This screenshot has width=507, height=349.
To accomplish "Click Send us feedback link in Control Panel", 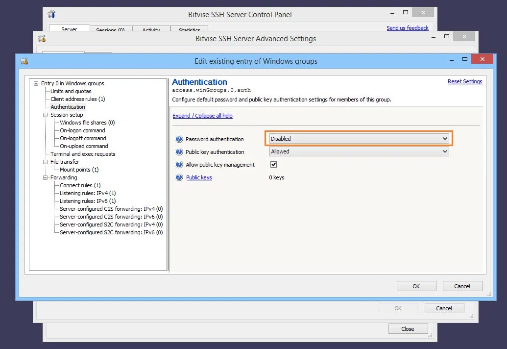I will pyautogui.click(x=408, y=28).
